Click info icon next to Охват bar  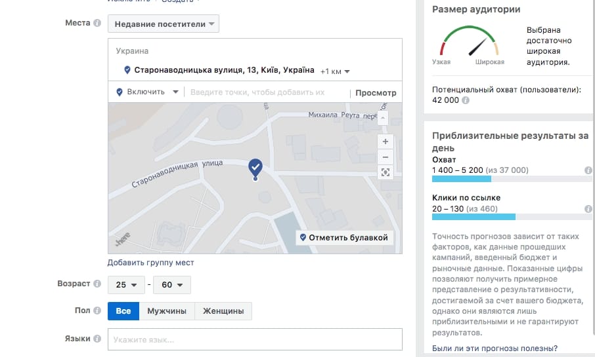point(588,170)
